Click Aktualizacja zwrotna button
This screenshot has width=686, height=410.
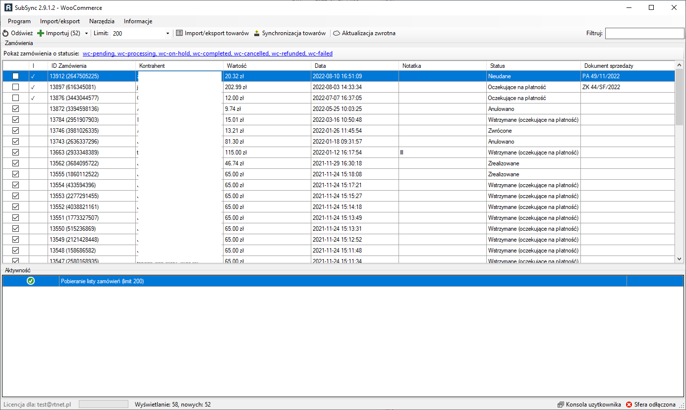364,33
